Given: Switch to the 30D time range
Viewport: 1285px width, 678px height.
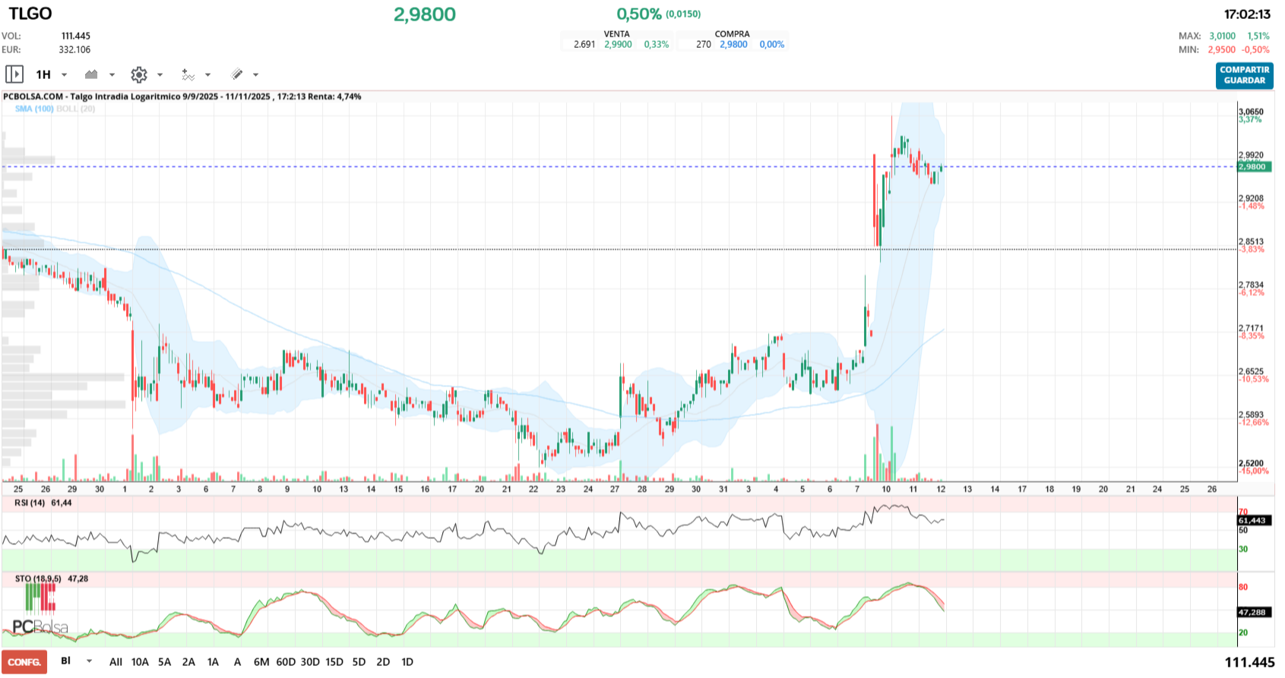Looking at the screenshot, I should [310, 662].
